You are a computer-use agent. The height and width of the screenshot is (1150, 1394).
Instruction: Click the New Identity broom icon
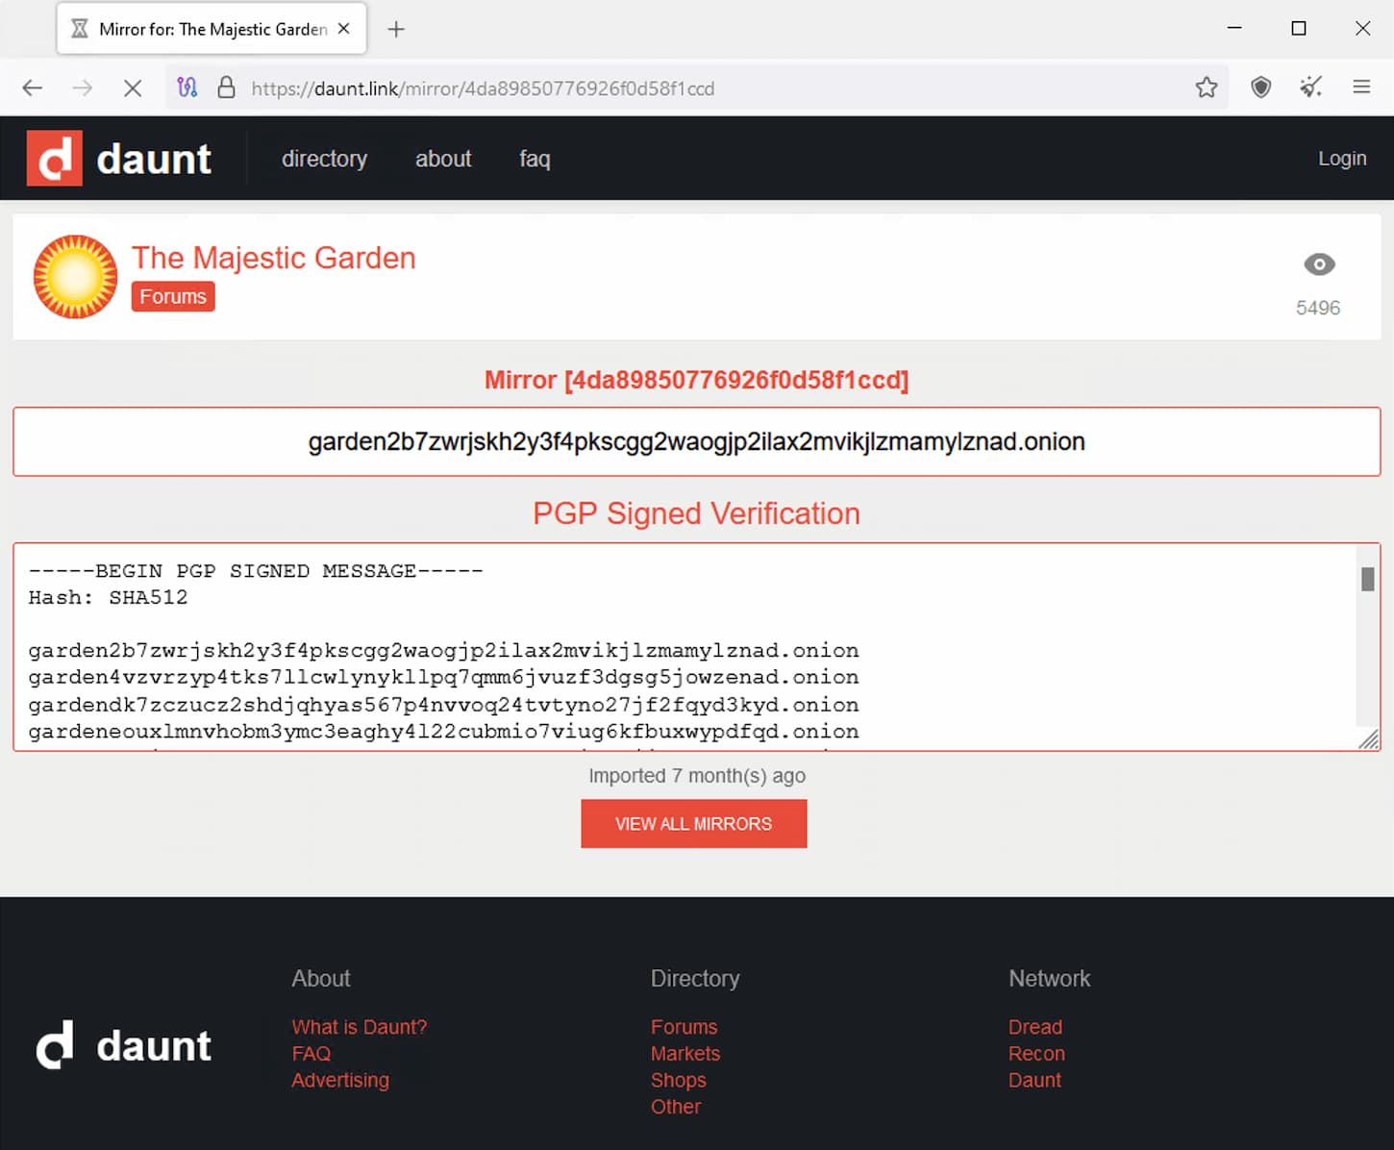[x=1311, y=87]
